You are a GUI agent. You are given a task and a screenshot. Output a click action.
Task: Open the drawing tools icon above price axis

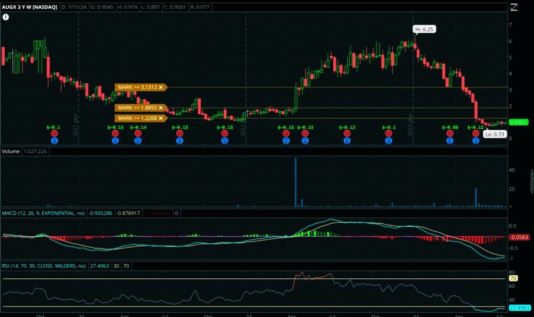click(x=514, y=7)
